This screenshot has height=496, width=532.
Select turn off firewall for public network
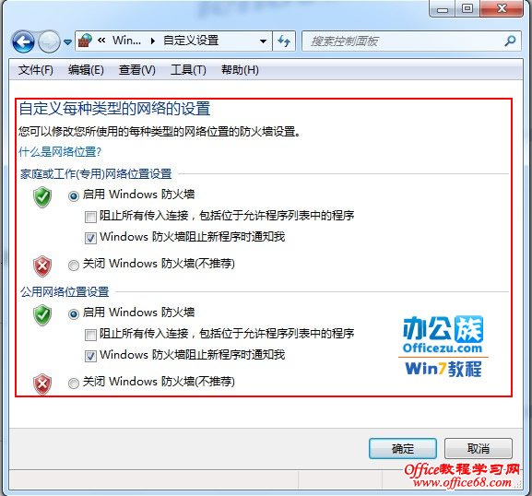click(x=74, y=383)
